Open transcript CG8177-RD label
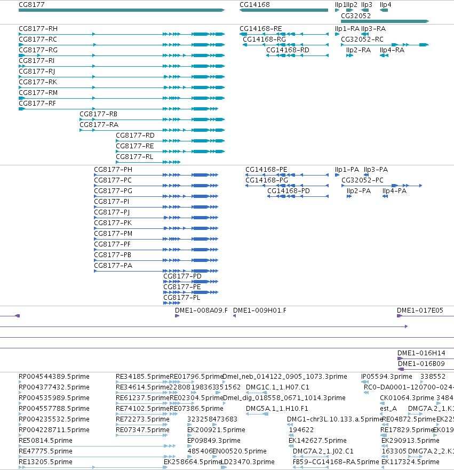Image resolution: width=454 pixels, height=470 pixels. (135, 136)
